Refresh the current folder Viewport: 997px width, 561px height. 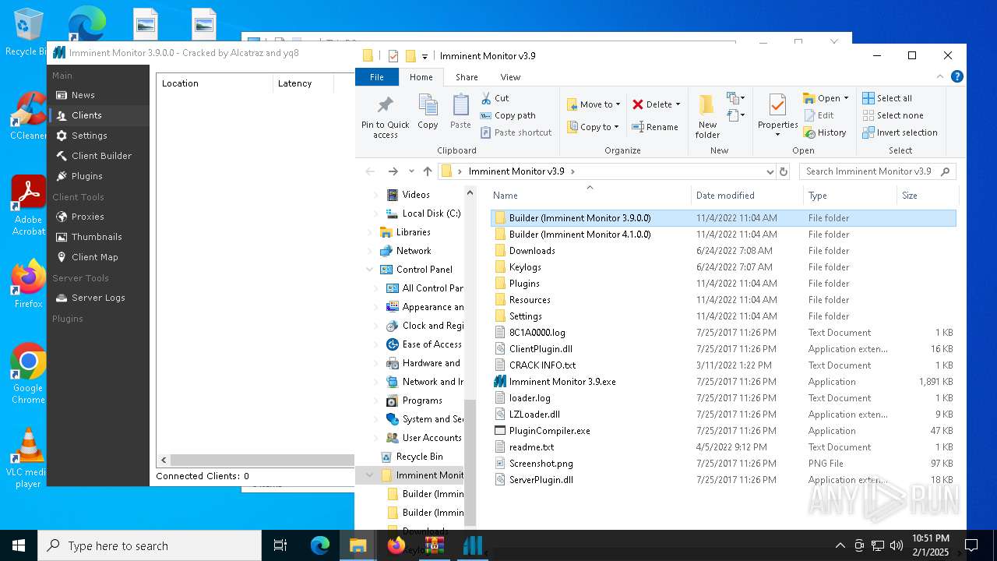[x=784, y=171]
